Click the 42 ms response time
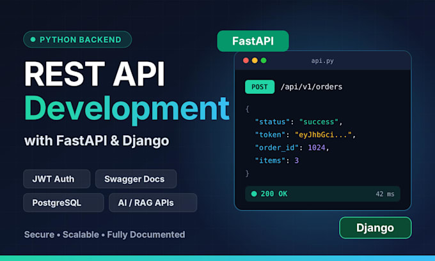Image resolution: width=435 pixels, height=261 pixels. tap(385, 194)
